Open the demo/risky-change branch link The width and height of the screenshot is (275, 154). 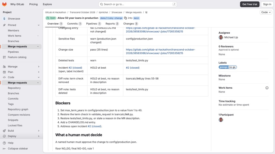[x=111, y=18]
